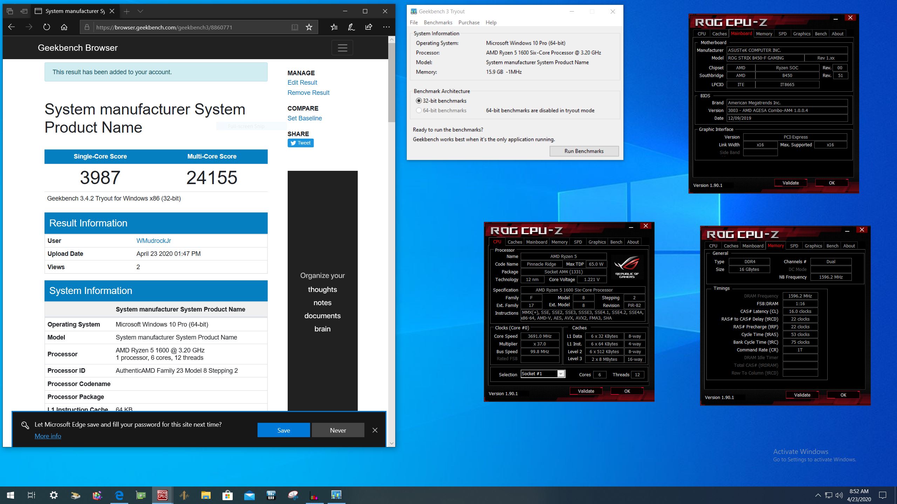
Task: Click ROG CPU-Z icon on taskbar
Action: tap(162, 495)
